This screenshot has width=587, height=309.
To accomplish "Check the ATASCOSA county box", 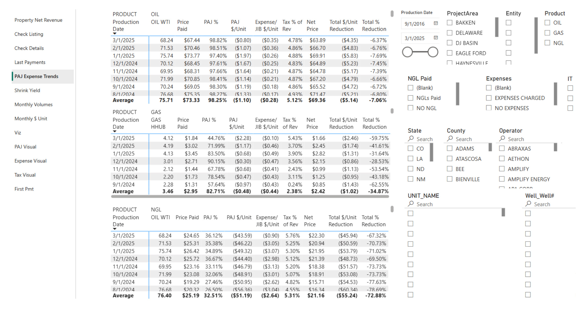I will pos(450,159).
